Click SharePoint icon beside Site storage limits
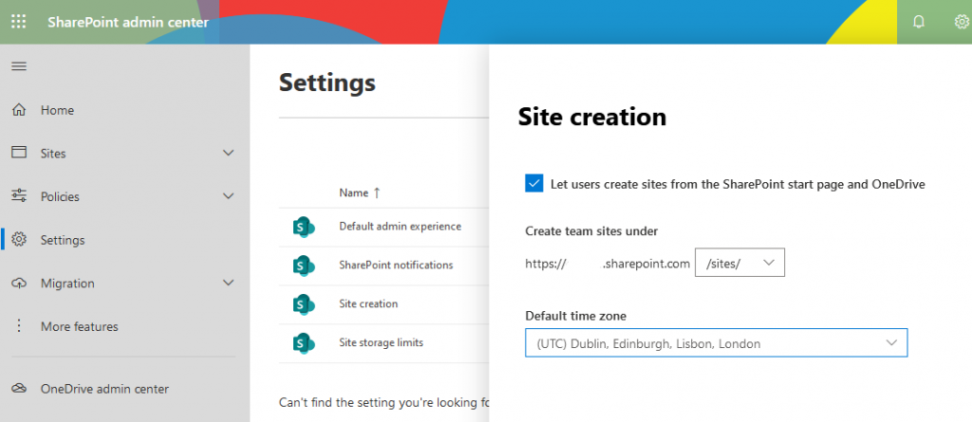 304,342
